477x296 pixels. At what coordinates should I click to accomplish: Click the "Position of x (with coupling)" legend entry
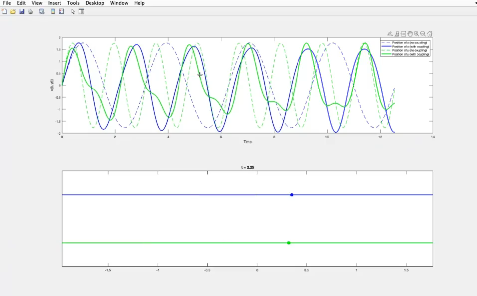click(410, 47)
